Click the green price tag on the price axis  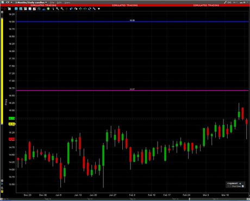click(x=12, y=118)
